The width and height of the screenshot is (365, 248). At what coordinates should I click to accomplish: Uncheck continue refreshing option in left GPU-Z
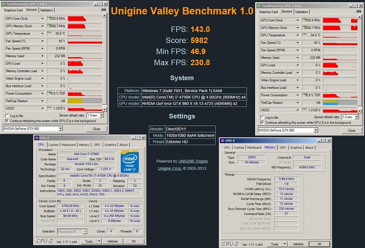coord(7,121)
